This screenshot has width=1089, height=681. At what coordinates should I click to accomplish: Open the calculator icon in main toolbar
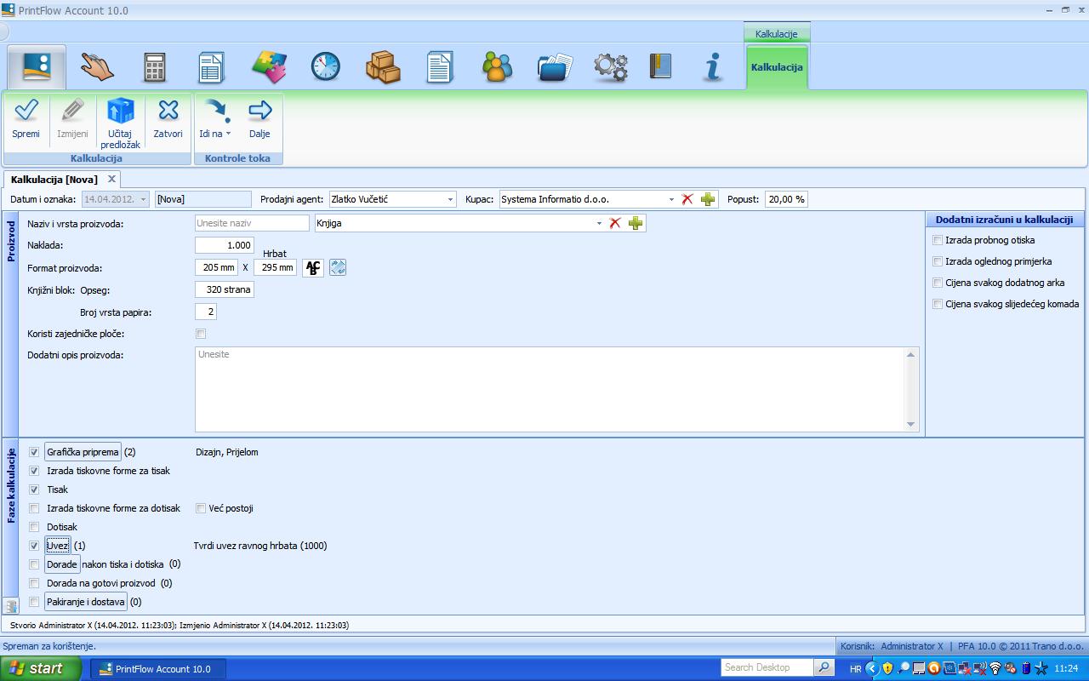[x=154, y=66]
